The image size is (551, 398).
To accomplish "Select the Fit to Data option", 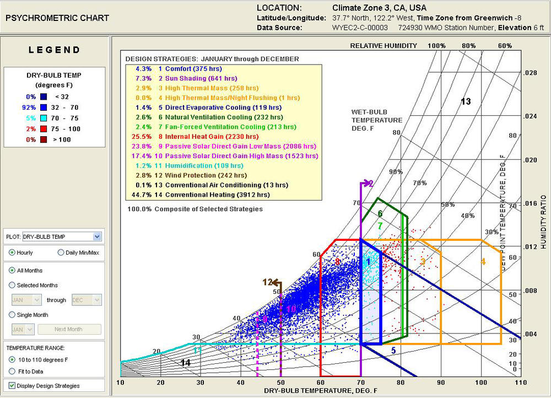I will pos(12,372).
